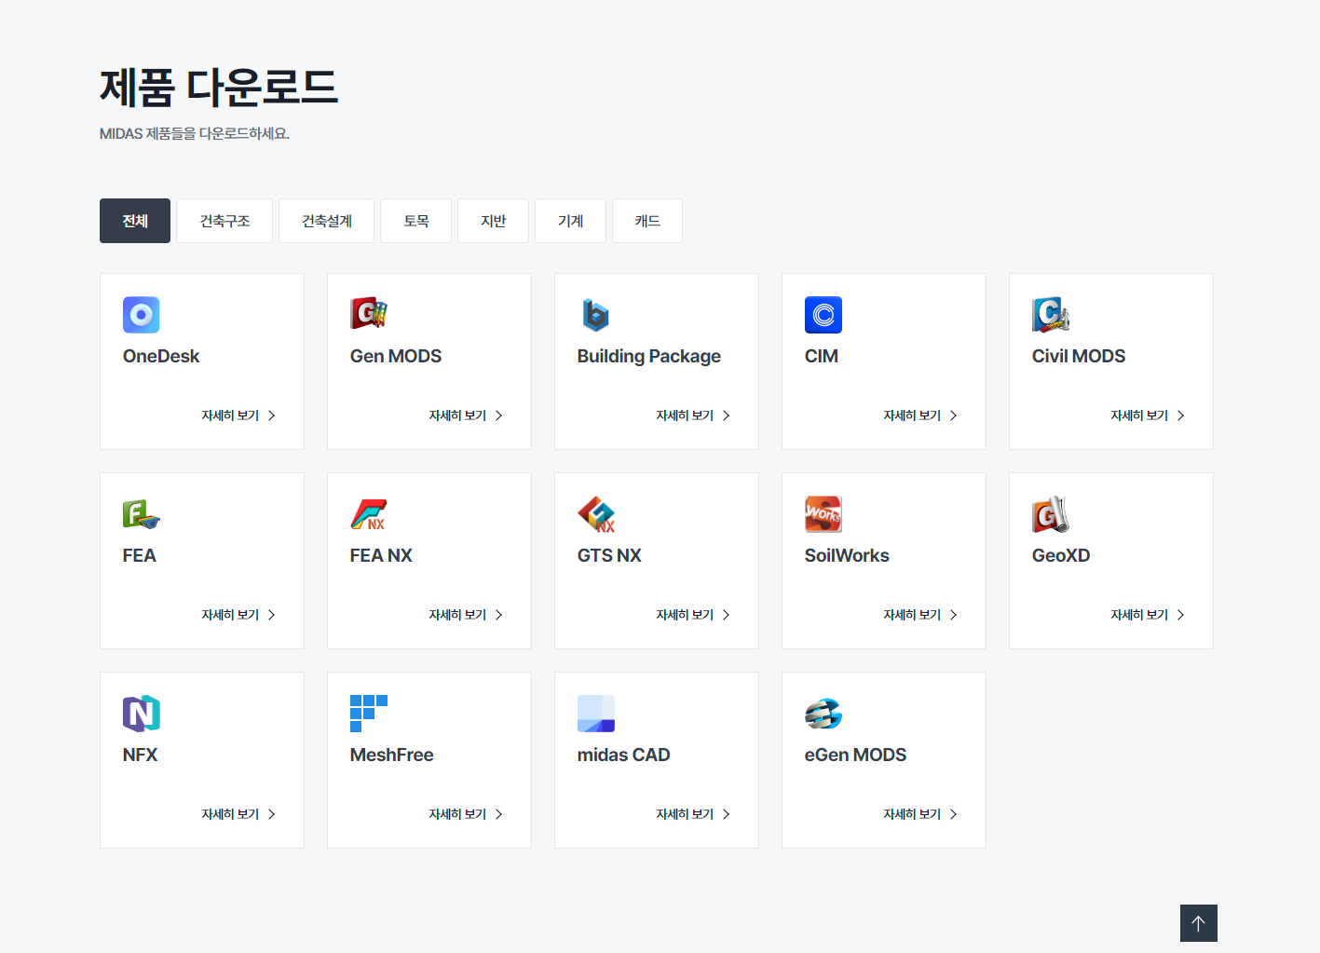1320x953 pixels.
Task: Open 자세히 보기 link for Gen MODS
Action: 466,415
